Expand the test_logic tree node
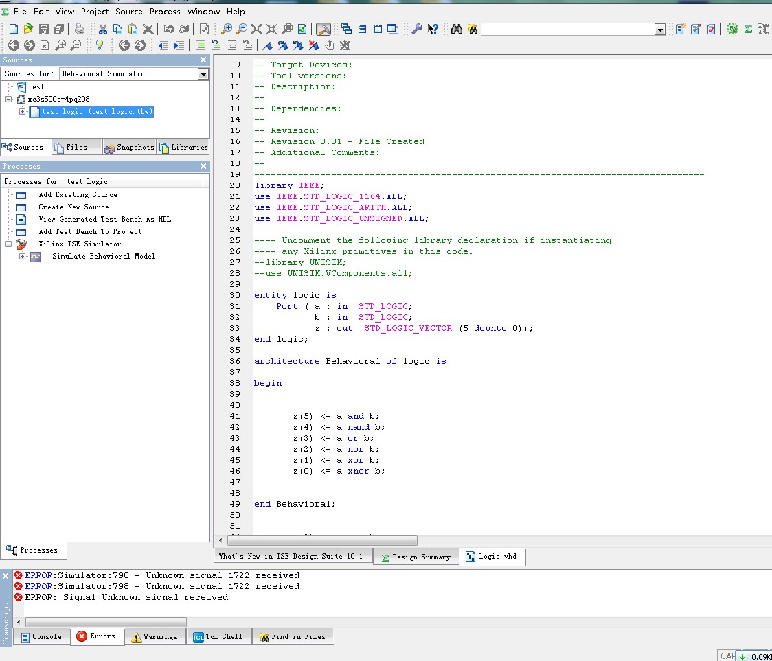This screenshot has width=772, height=661. tap(23, 111)
